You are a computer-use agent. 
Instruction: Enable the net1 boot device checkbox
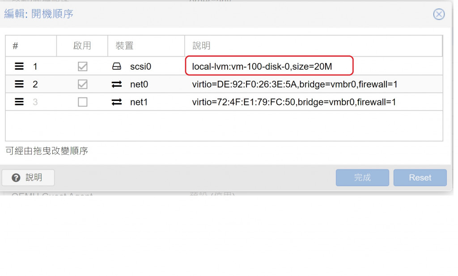coord(83,102)
